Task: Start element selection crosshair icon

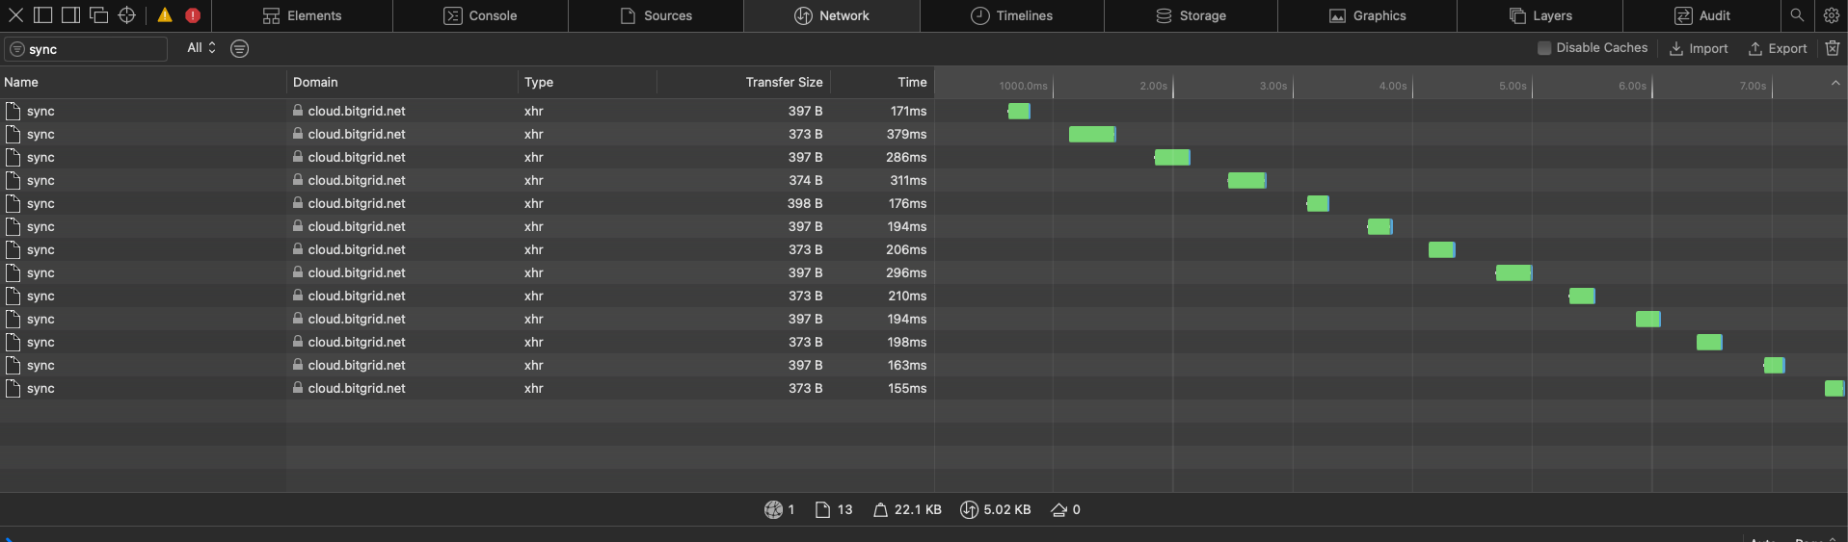Action: tap(126, 15)
